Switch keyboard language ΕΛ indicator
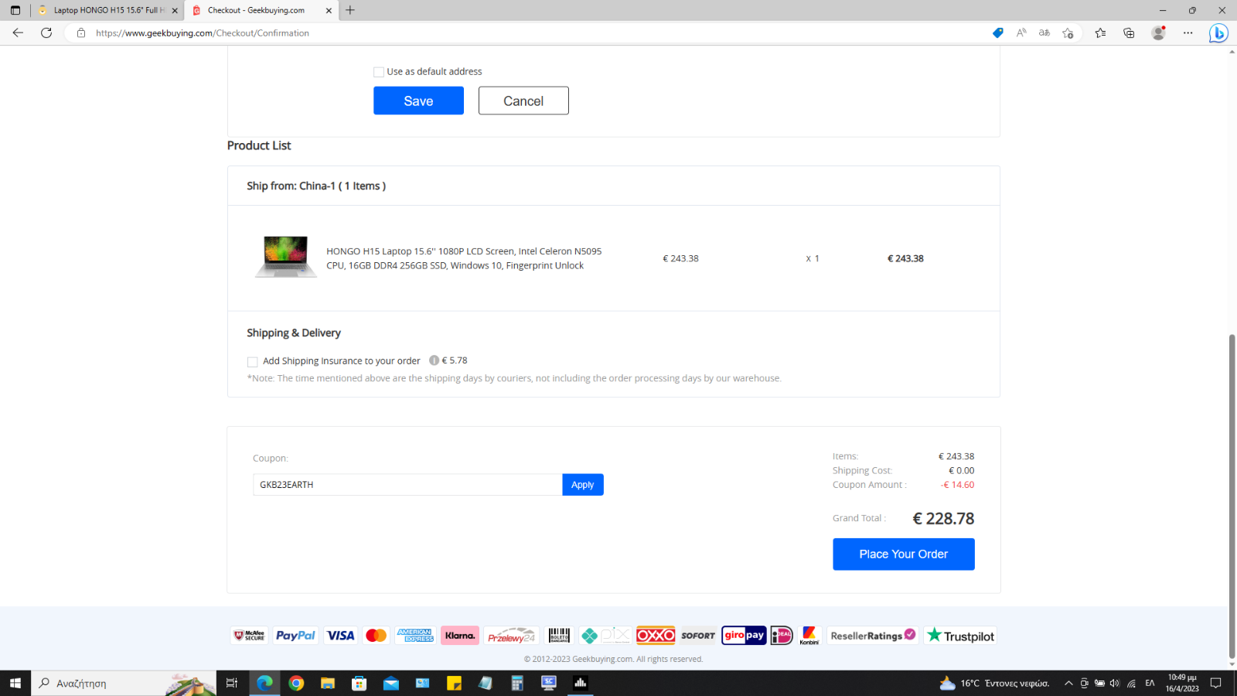 pos(1150,683)
